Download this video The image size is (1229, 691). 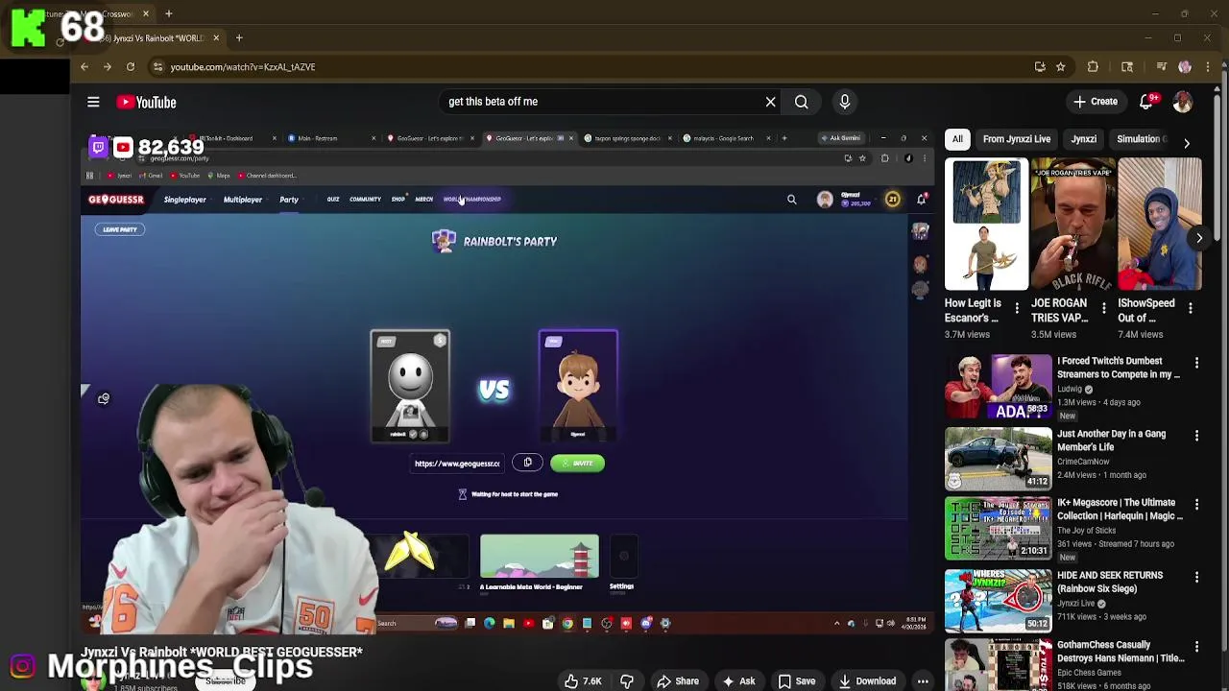[867, 681]
